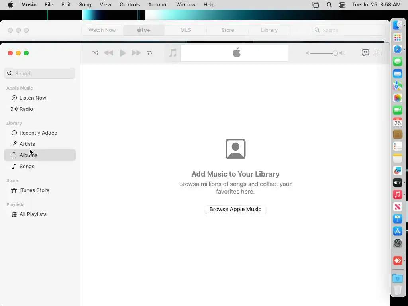Open Freeform from the Dock

coord(398,171)
